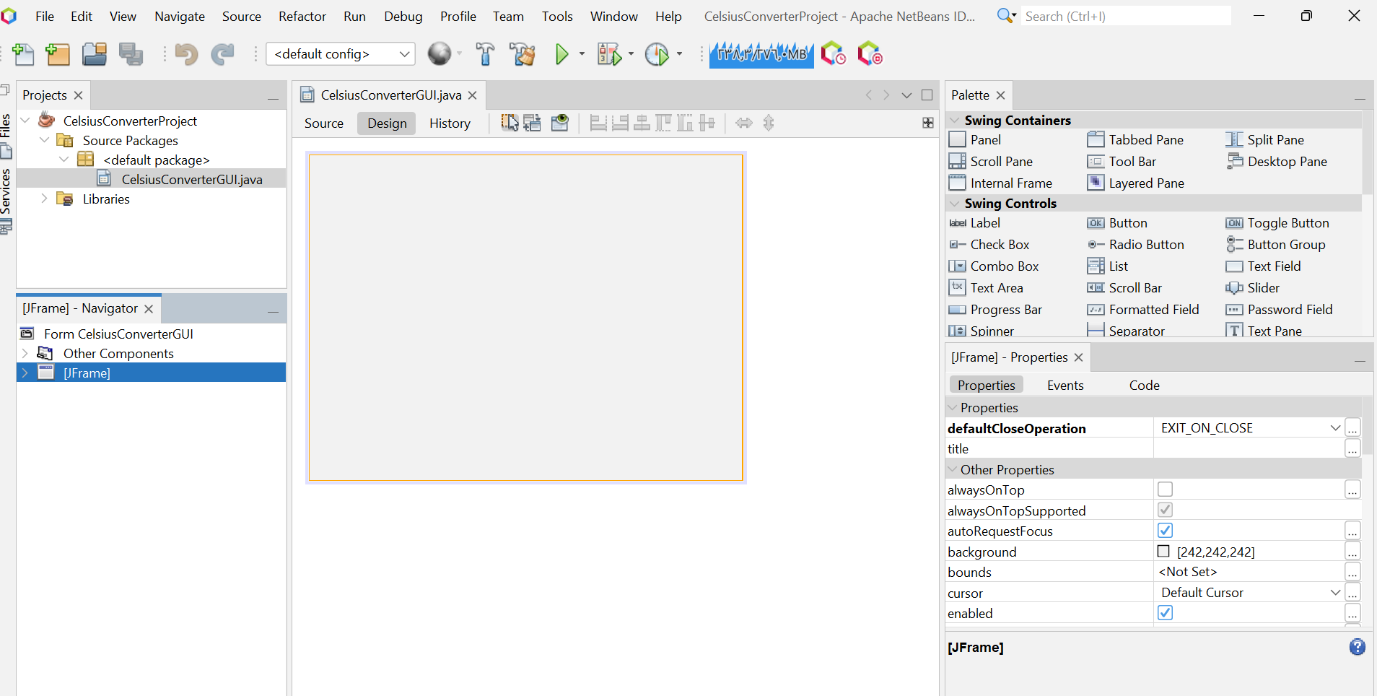Image resolution: width=1377 pixels, height=696 pixels.
Task: Click the Search field in title bar
Action: (1126, 16)
